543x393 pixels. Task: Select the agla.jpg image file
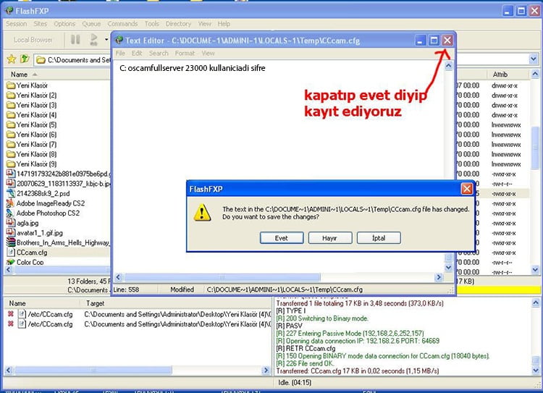tap(28, 223)
